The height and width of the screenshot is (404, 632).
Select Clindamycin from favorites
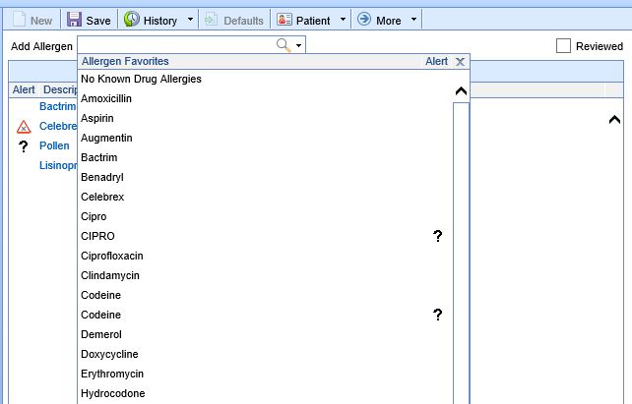pos(110,275)
